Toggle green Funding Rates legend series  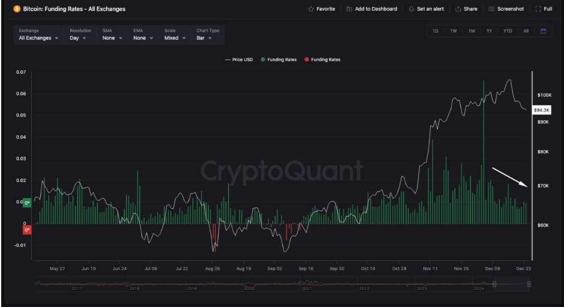(279, 60)
